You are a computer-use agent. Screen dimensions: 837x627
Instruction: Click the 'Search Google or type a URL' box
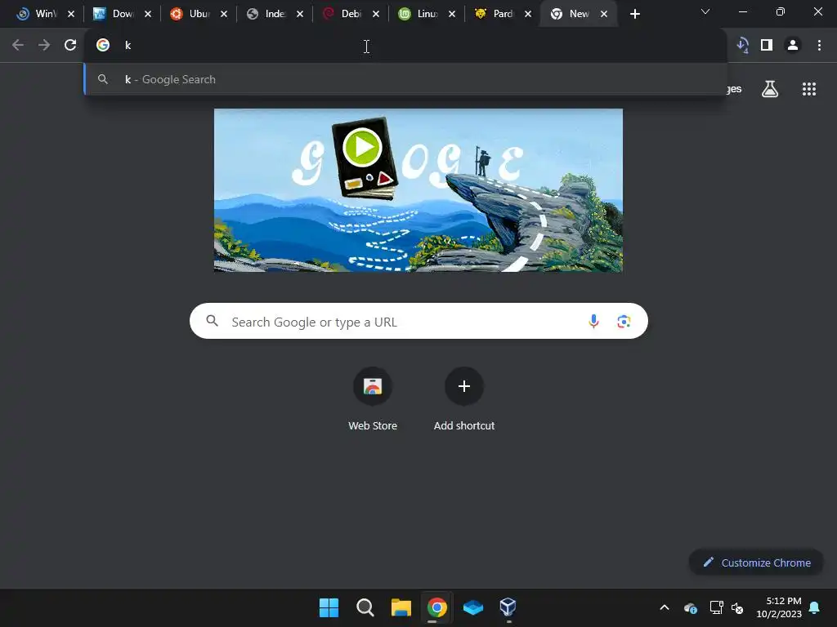tap(418, 321)
